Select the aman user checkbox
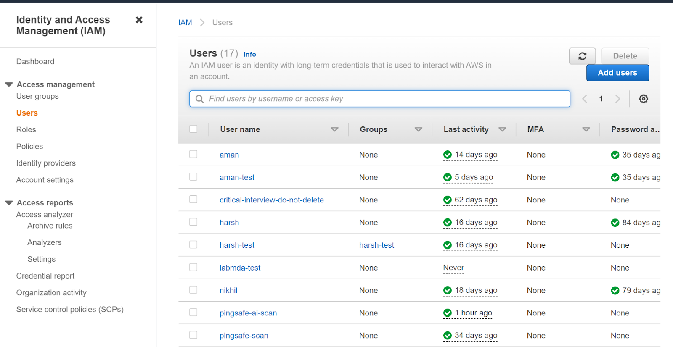 [193, 154]
